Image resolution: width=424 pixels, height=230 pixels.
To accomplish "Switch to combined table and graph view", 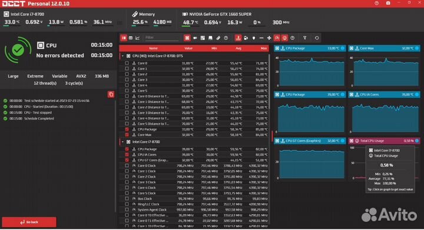I will click(x=124, y=38).
